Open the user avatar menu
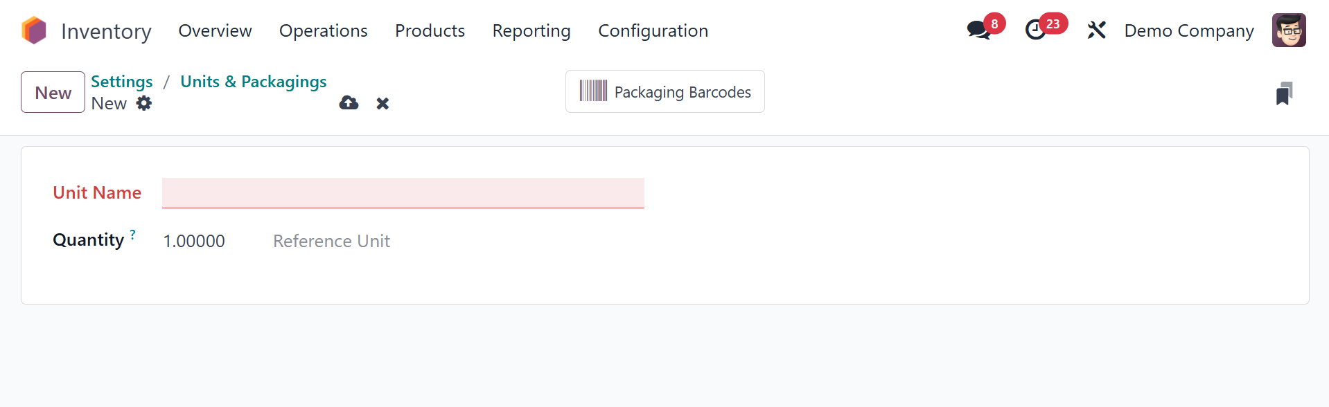 1288,30
